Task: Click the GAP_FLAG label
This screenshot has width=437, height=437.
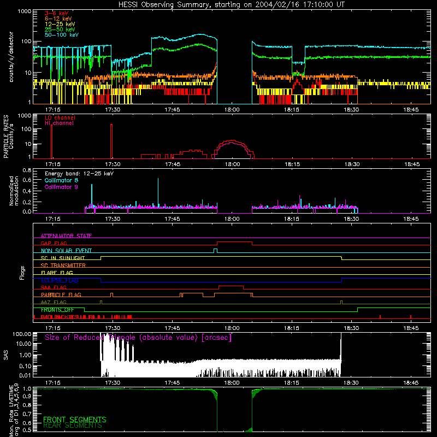Action: [x=54, y=243]
